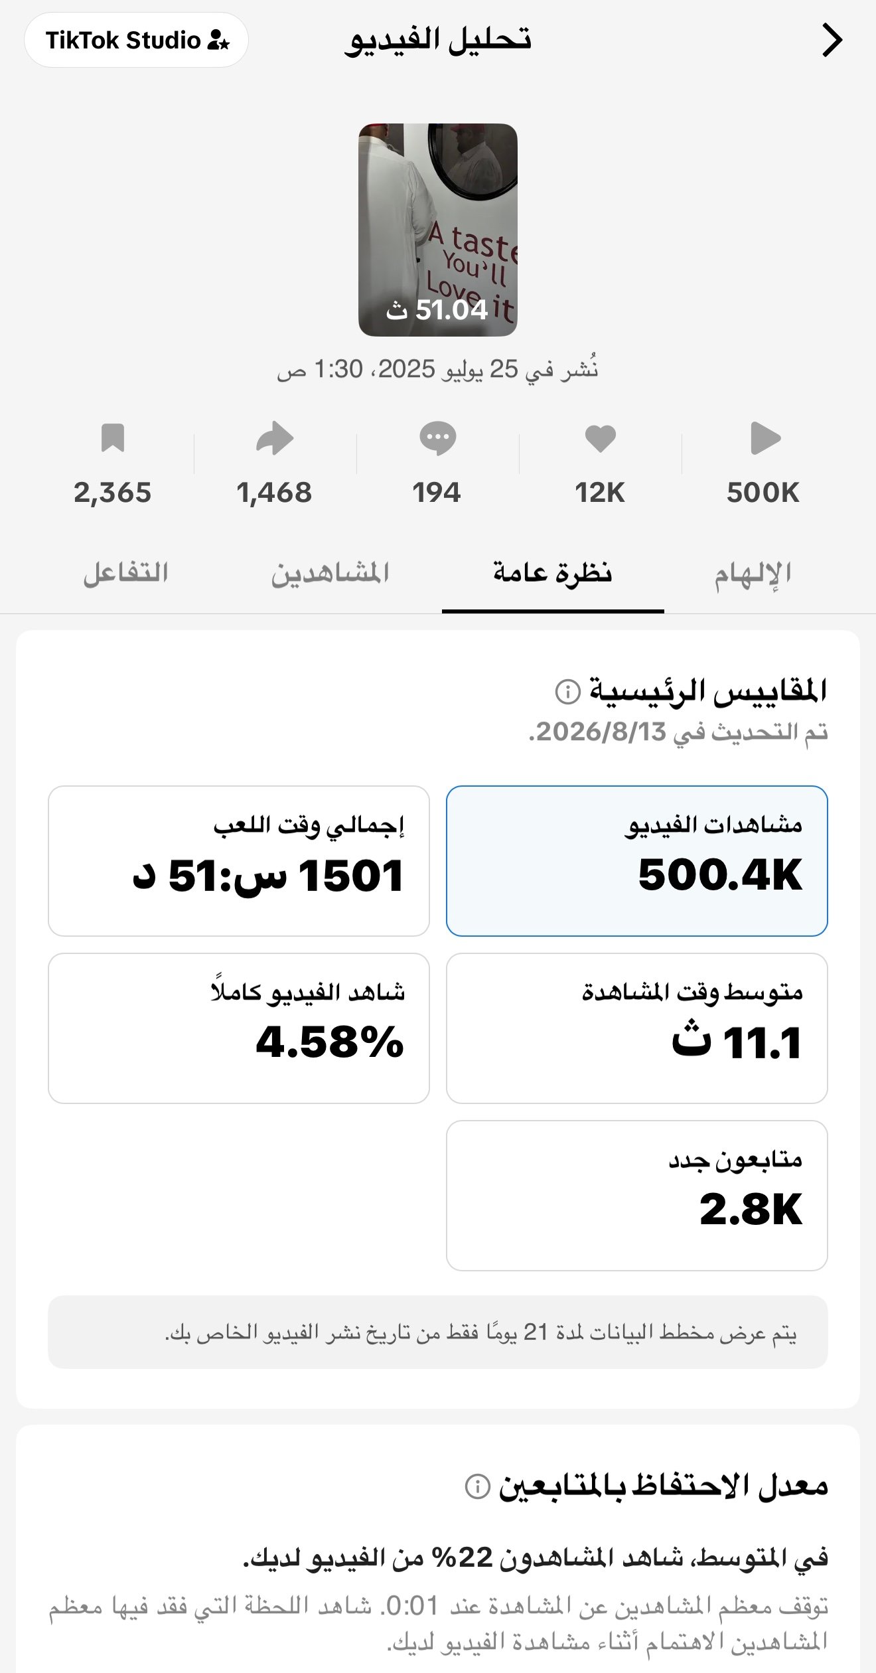Select the نظرة عامة tab
This screenshot has width=876, height=1673.
point(553,573)
